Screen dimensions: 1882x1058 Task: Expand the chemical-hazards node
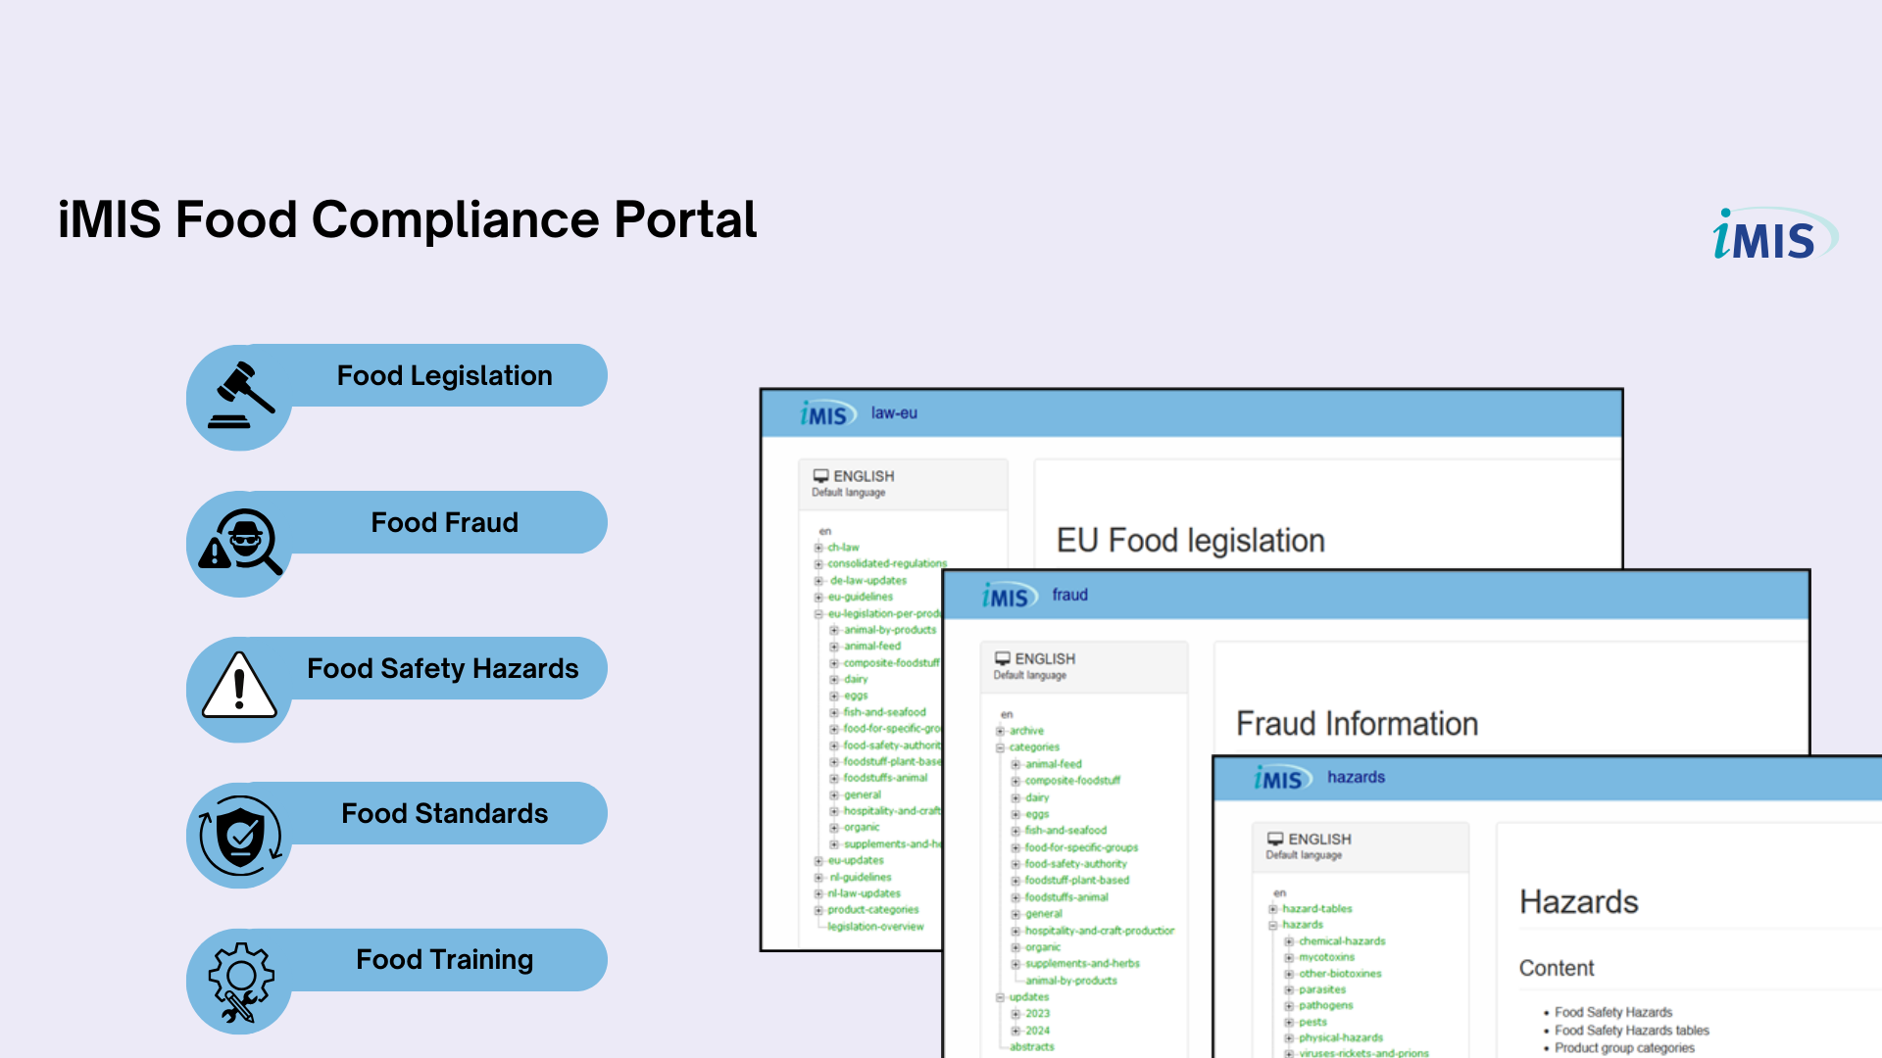tap(1289, 941)
